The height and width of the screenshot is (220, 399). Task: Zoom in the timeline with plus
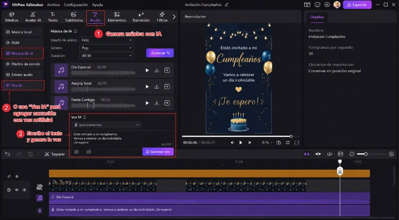click(x=392, y=154)
